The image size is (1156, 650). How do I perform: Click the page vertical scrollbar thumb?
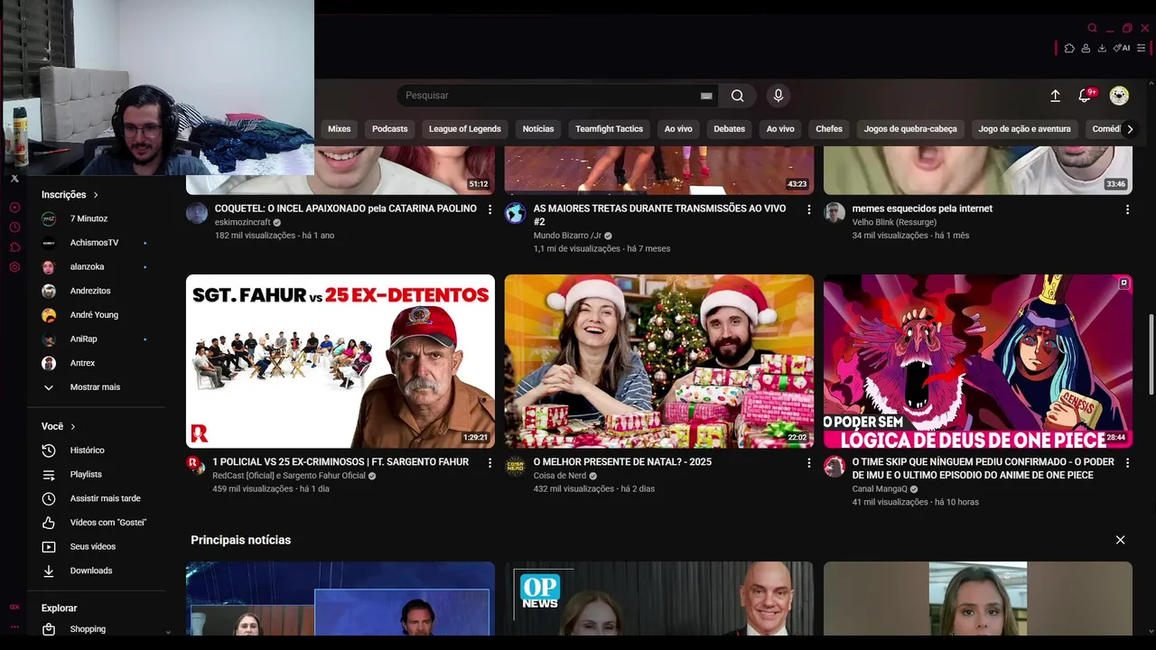[x=1151, y=354]
